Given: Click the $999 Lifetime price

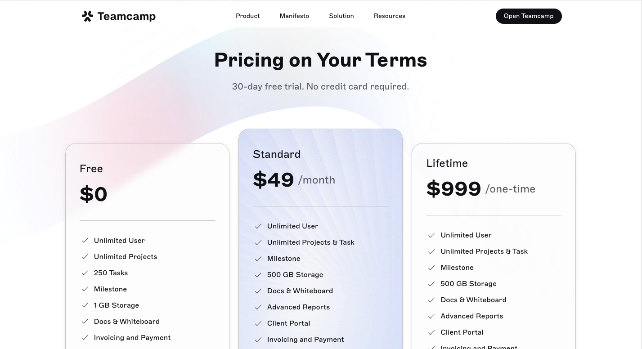Looking at the screenshot, I should click(x=453, y=188).
